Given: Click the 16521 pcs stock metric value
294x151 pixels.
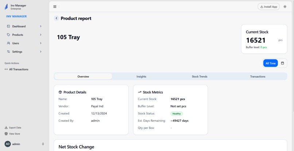Looking at the screenshot, I should (x=178, y=99).
